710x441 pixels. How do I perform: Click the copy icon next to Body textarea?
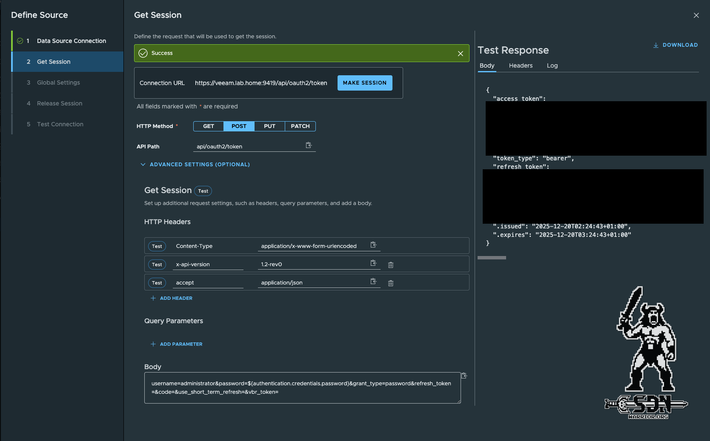coord(464,376)
